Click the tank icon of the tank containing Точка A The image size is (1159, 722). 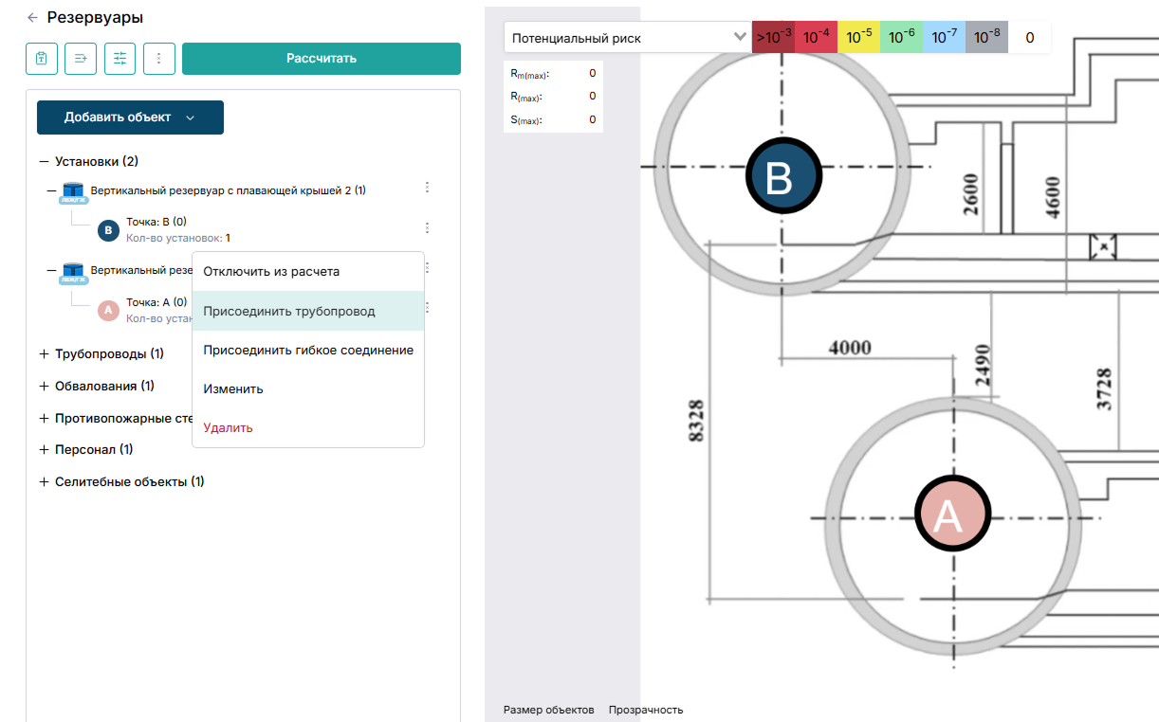73,272
